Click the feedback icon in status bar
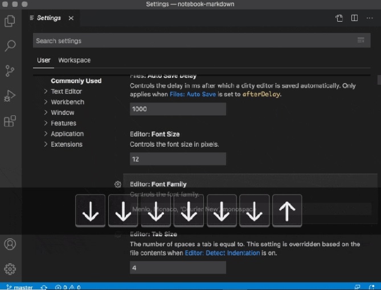Image resolution: width=381 pixels, height=290 pixels. click(x=357, y=287)
